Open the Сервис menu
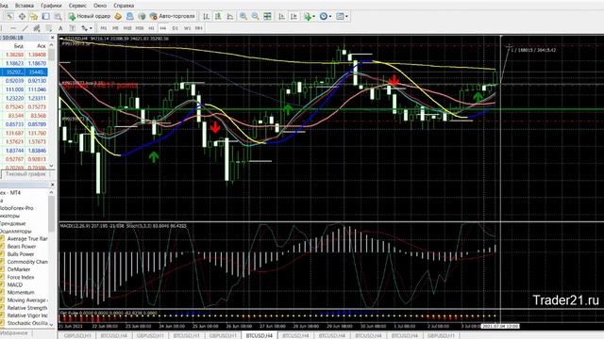Image resolution: width=604 pixels, height=339 pixels. [77, 6]
